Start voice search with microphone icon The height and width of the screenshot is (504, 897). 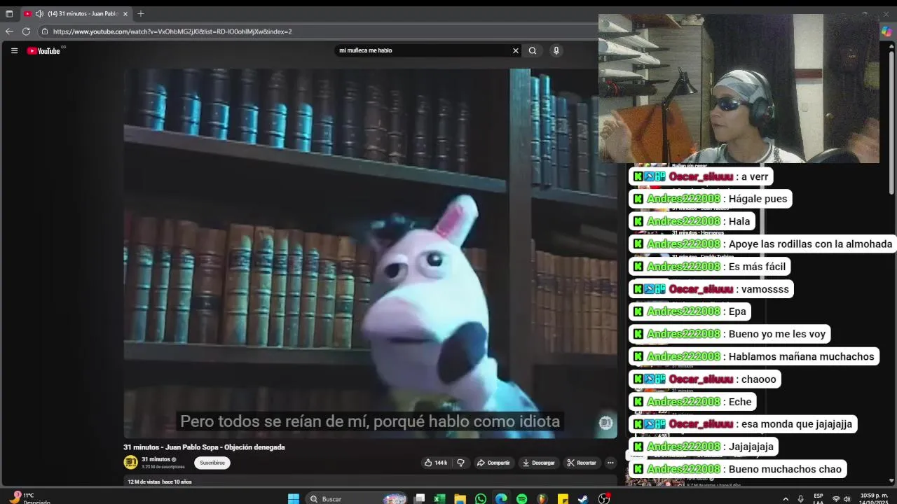coord(556,50)
